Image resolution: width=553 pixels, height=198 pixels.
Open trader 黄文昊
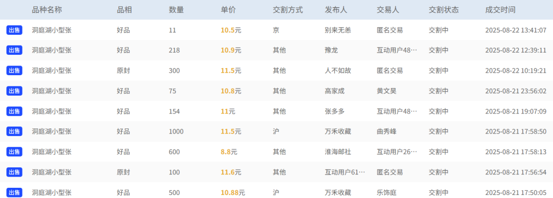387,91
